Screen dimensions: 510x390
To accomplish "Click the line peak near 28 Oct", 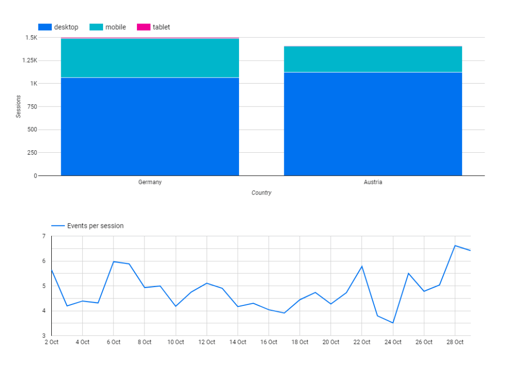I will pos(455,245).
